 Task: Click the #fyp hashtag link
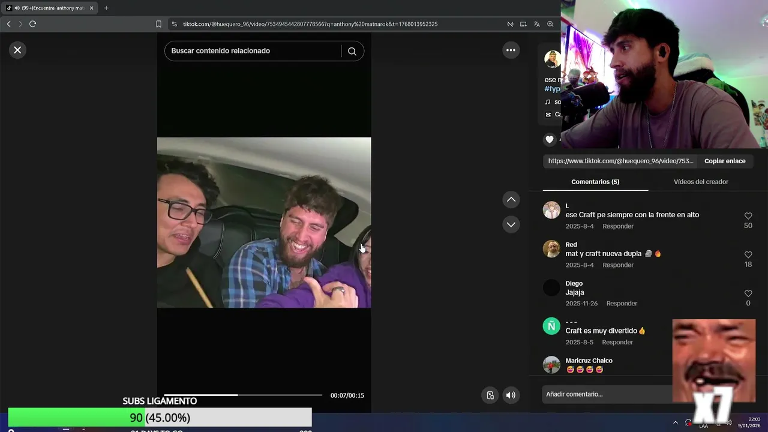552,89
